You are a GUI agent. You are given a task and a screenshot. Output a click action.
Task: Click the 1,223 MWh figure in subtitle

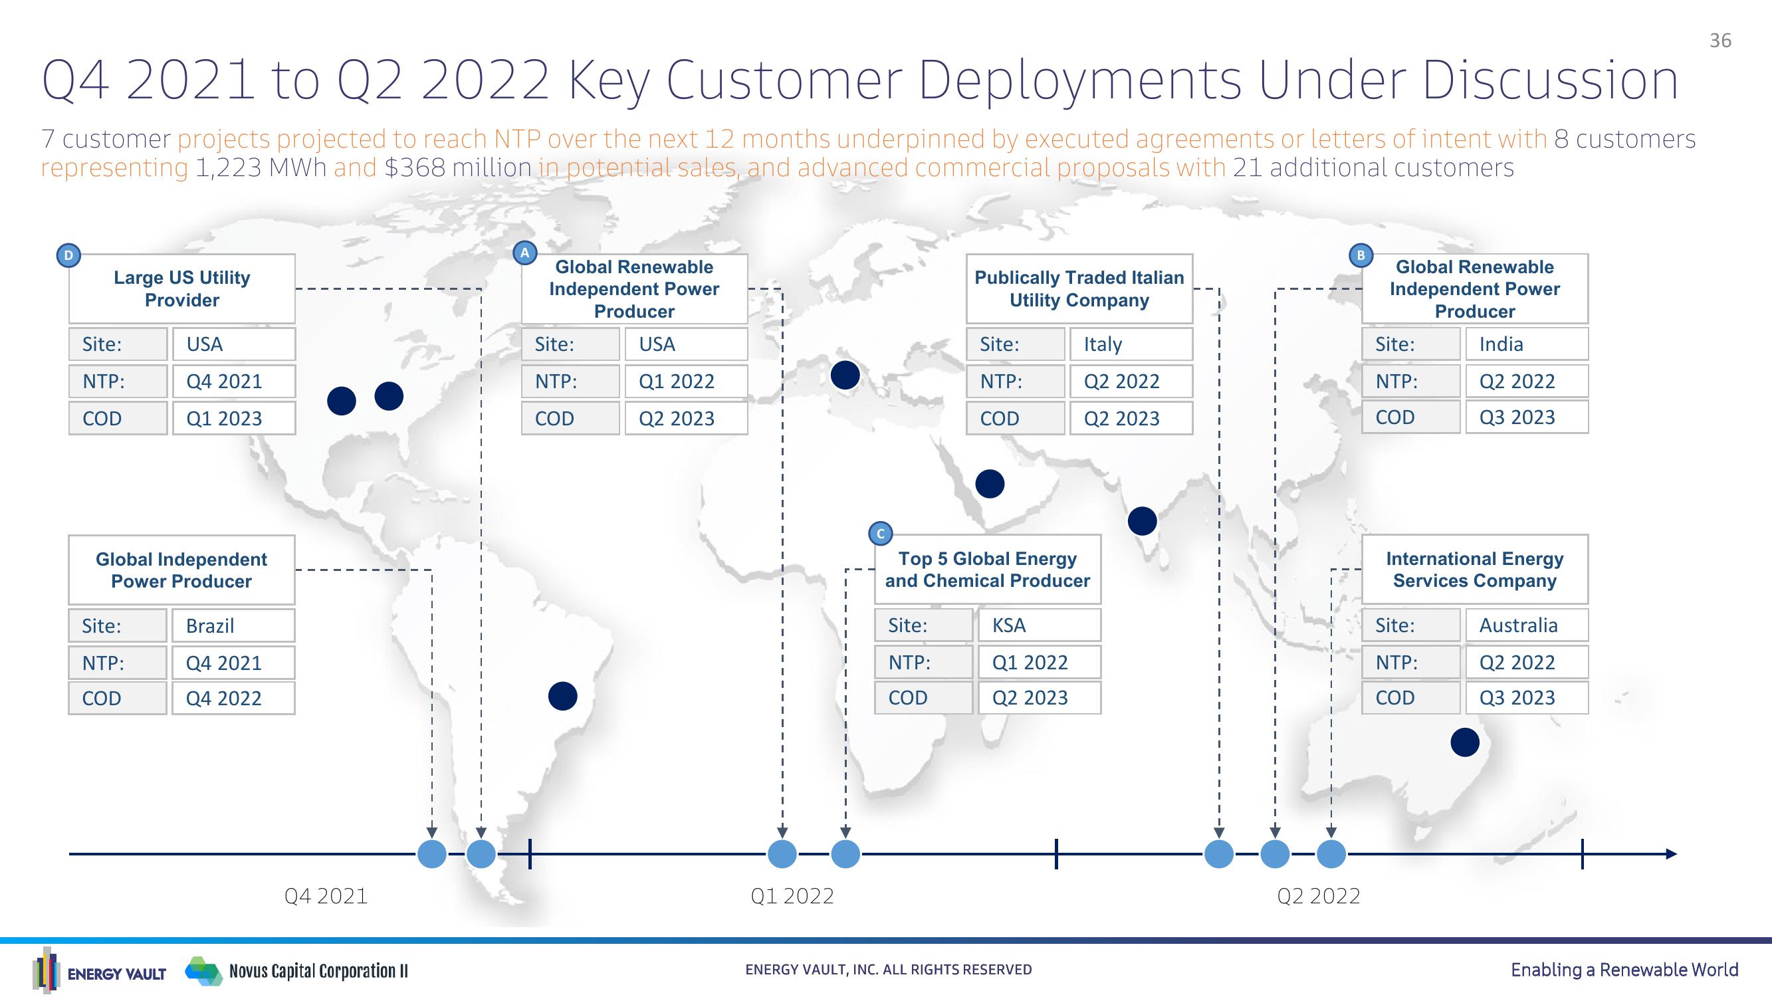coord(261,168)
